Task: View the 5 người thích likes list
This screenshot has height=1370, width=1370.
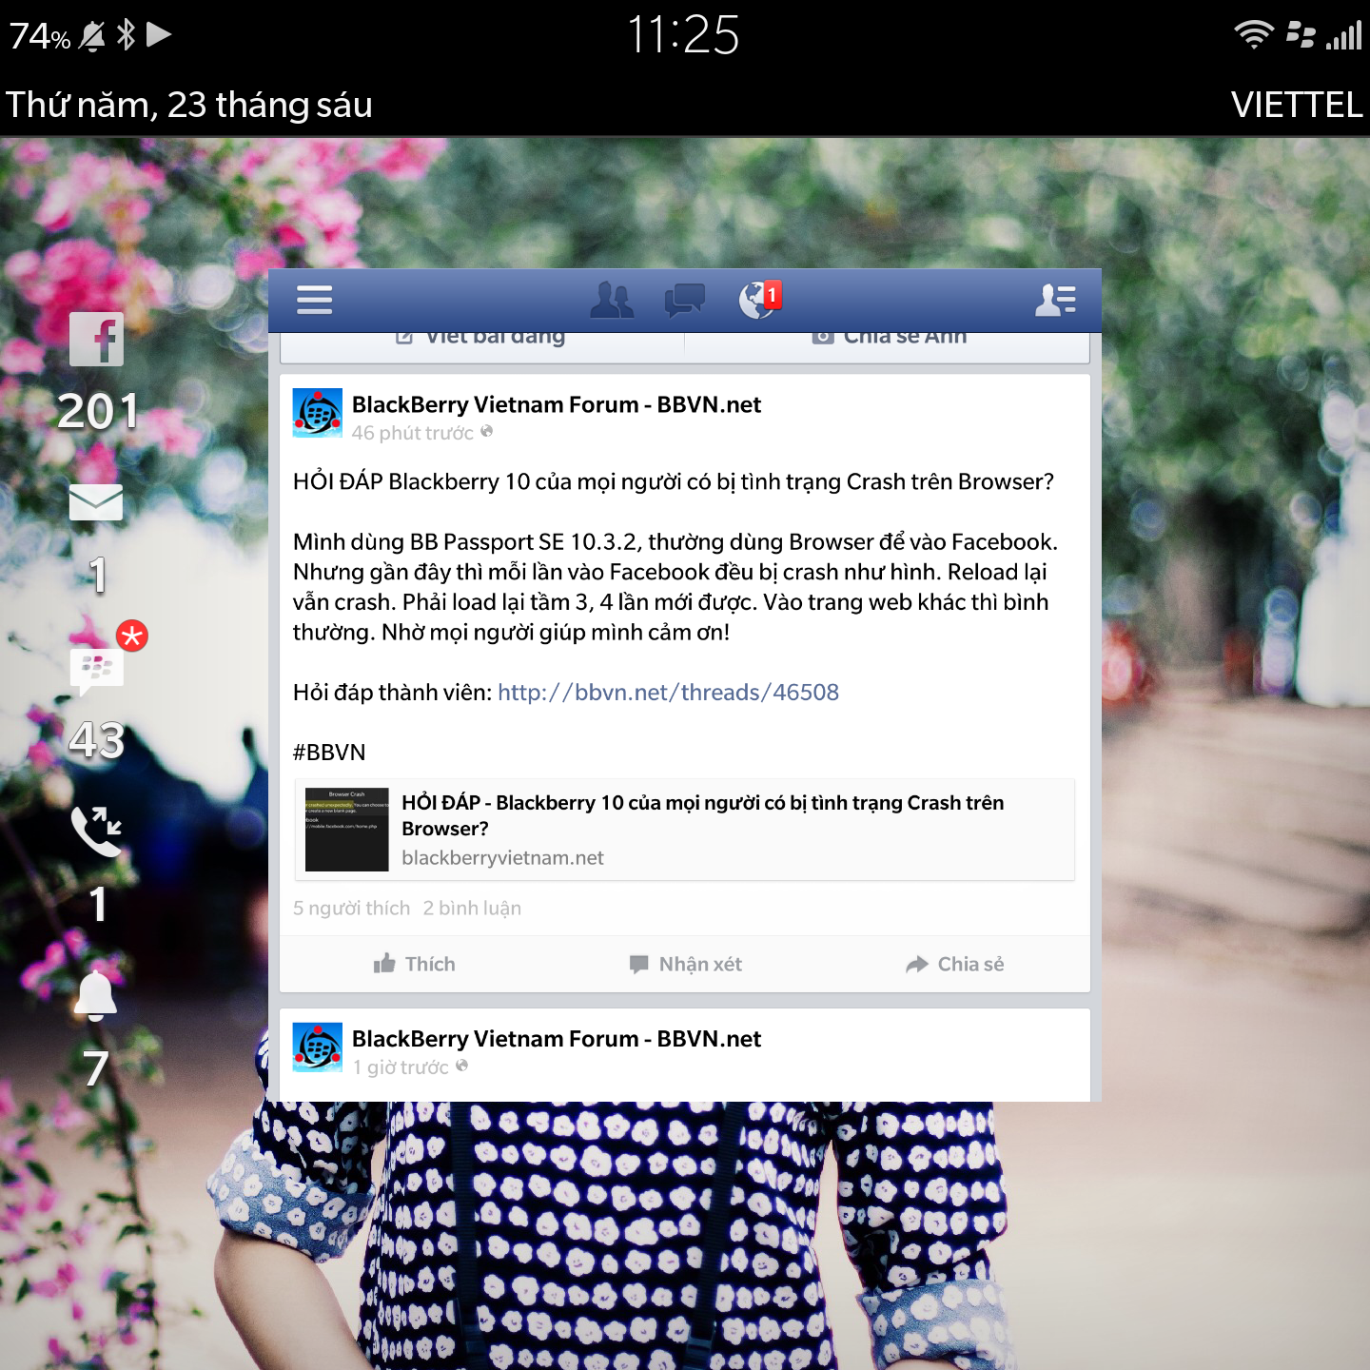Action: coord(351,908)
